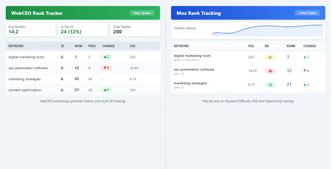Image resolution: width=332 pixels, height=169 pixels.
Task: Click Moz red down 4 change indicator
Action: click(306, 71)
